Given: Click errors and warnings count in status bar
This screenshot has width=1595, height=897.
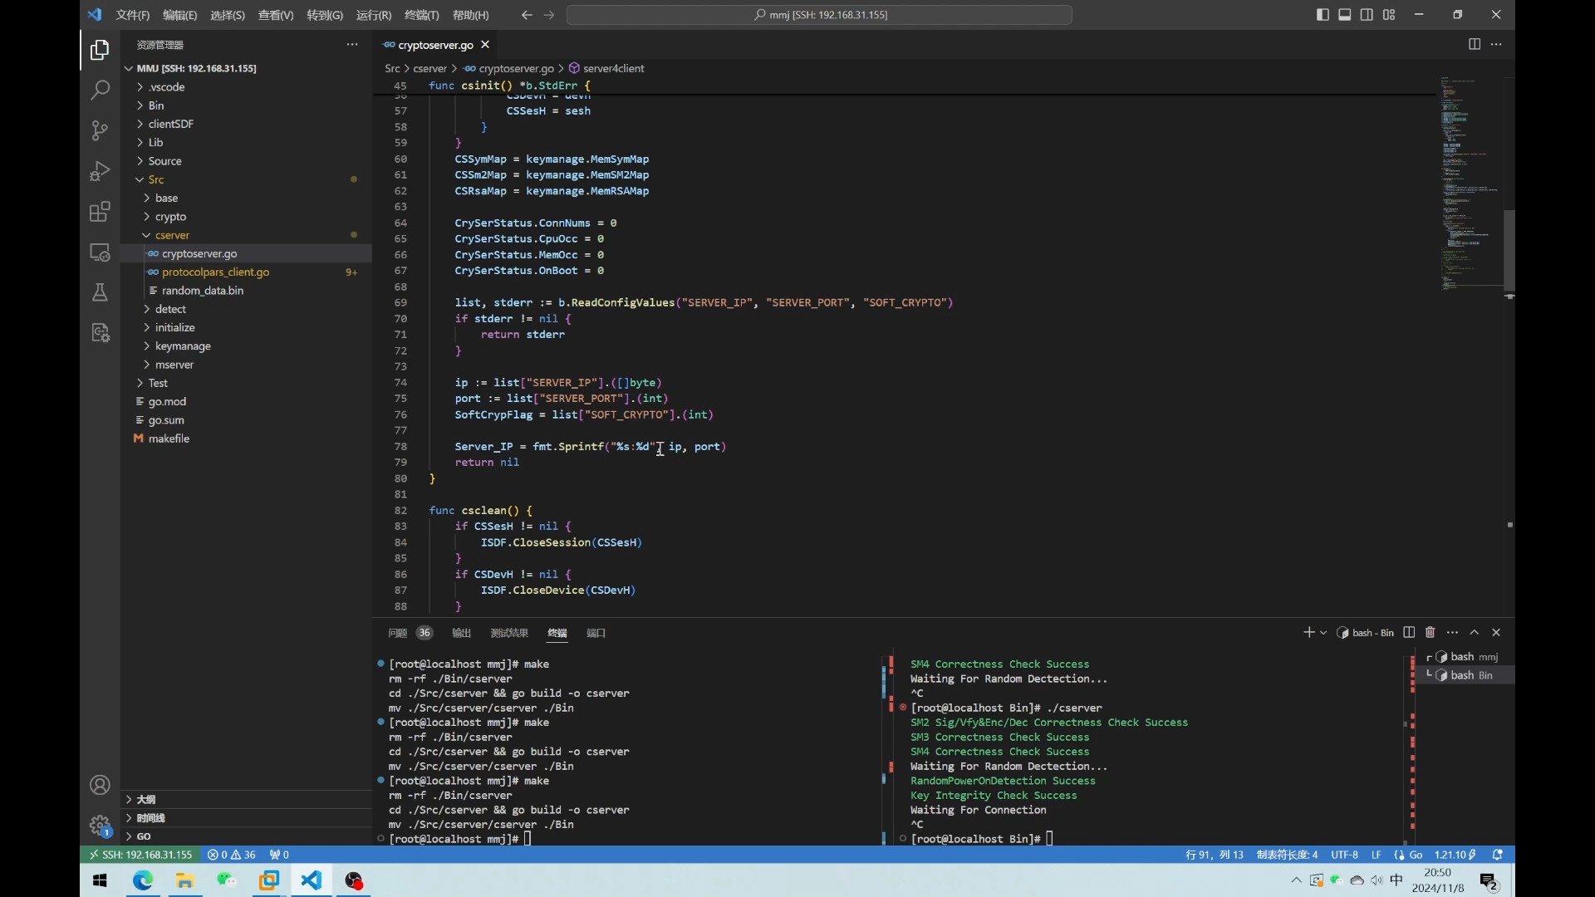Looking at the screenshot, I should point(231,855).
